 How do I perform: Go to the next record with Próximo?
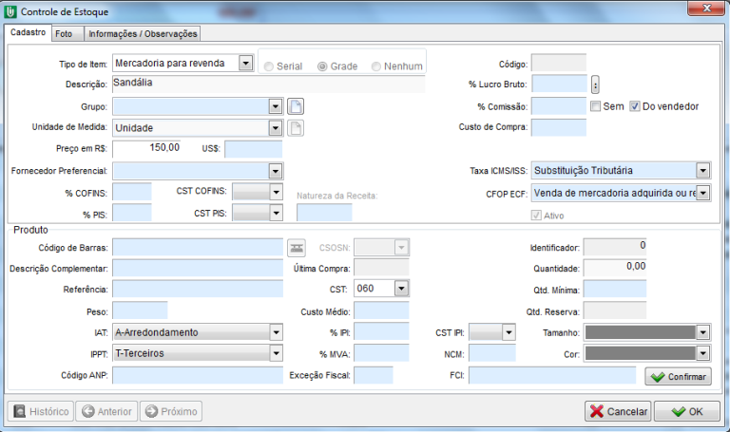(x=171, y=411)
